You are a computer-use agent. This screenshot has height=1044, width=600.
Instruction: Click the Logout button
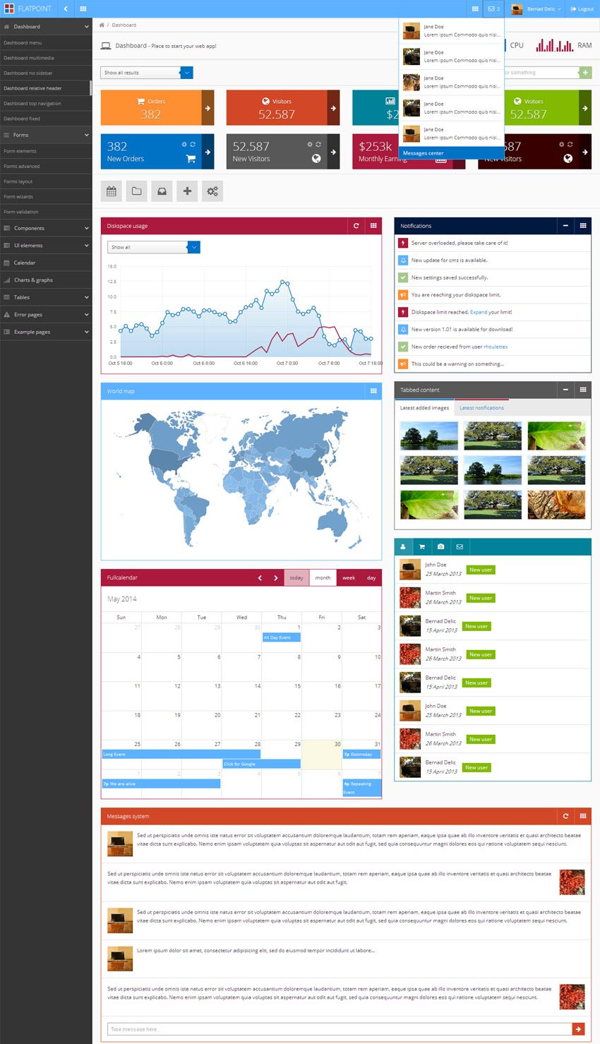coord(582,9)
